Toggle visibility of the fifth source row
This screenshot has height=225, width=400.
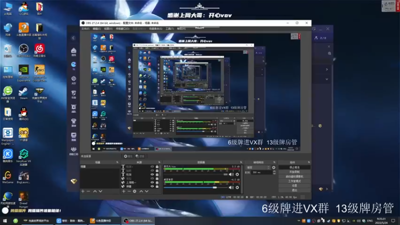pos(152,182)
